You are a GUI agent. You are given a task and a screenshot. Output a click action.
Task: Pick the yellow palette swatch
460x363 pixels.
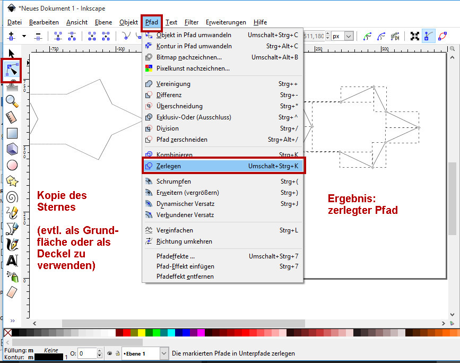click(142, 332)
